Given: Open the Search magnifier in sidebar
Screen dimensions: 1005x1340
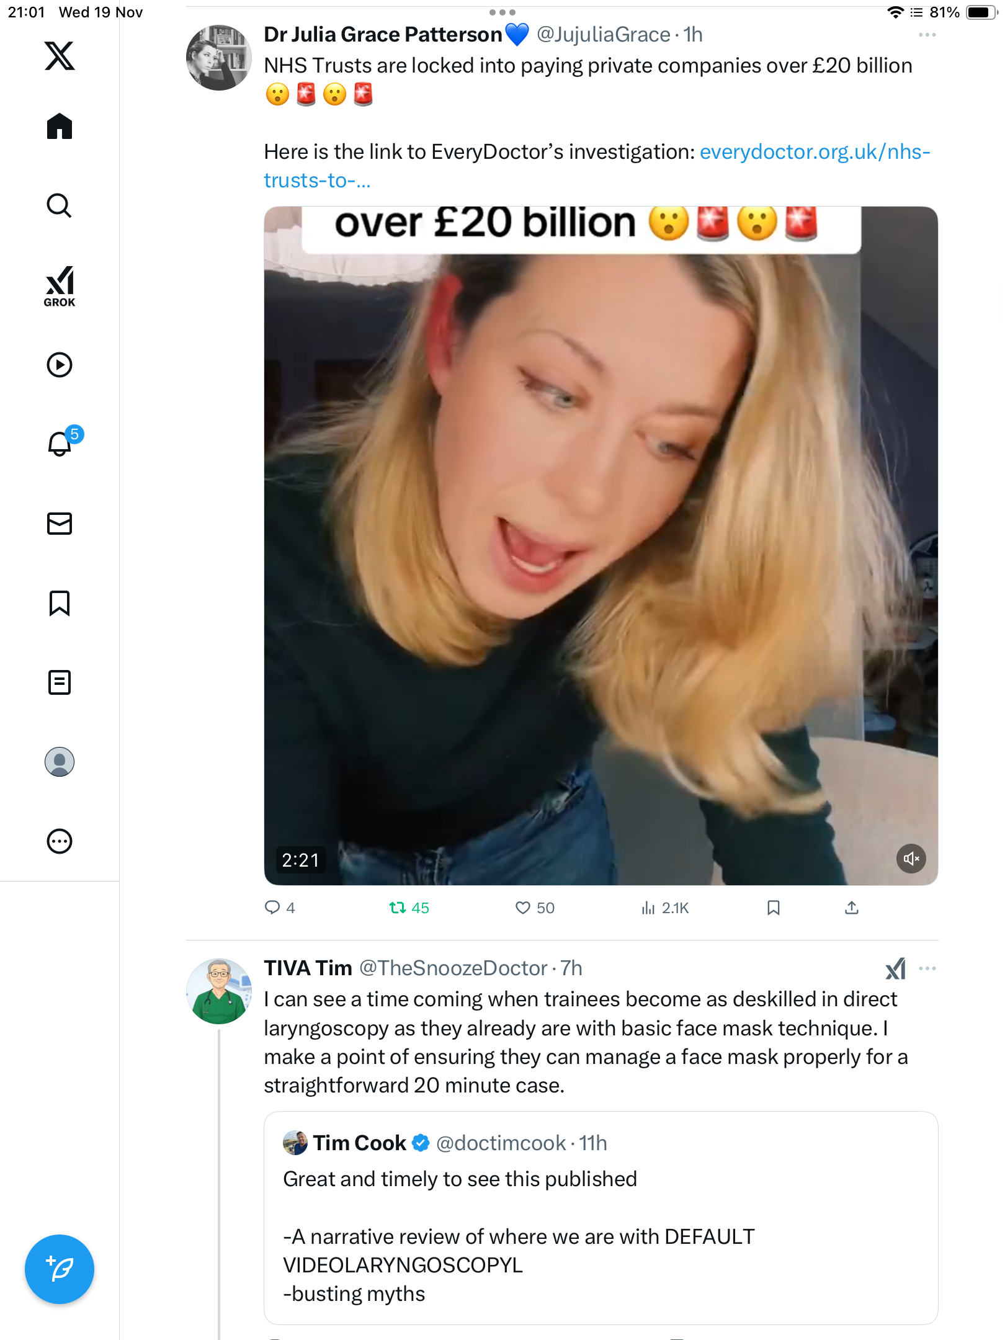Looking at the screenshot, I should pos(60,206).
